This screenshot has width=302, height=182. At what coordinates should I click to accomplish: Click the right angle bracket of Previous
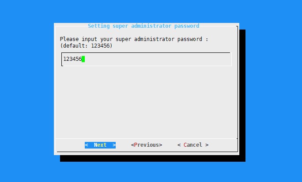[x=160, y=145]
